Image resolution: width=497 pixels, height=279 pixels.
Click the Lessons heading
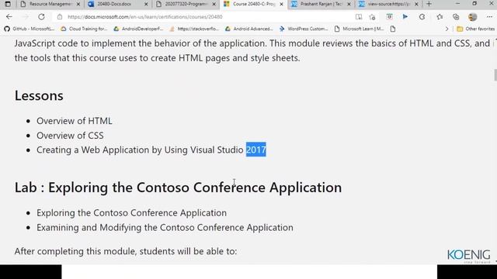click(39, 95)
